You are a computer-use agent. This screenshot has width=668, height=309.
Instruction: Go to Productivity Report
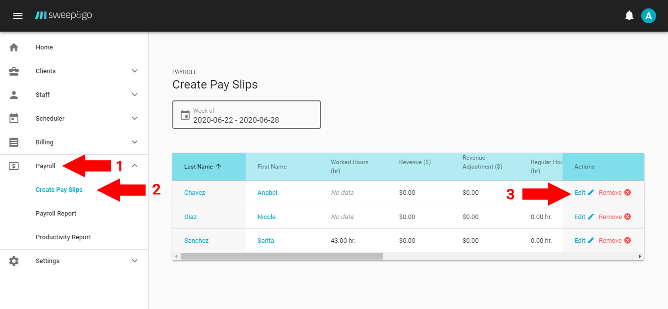point(63,237)
